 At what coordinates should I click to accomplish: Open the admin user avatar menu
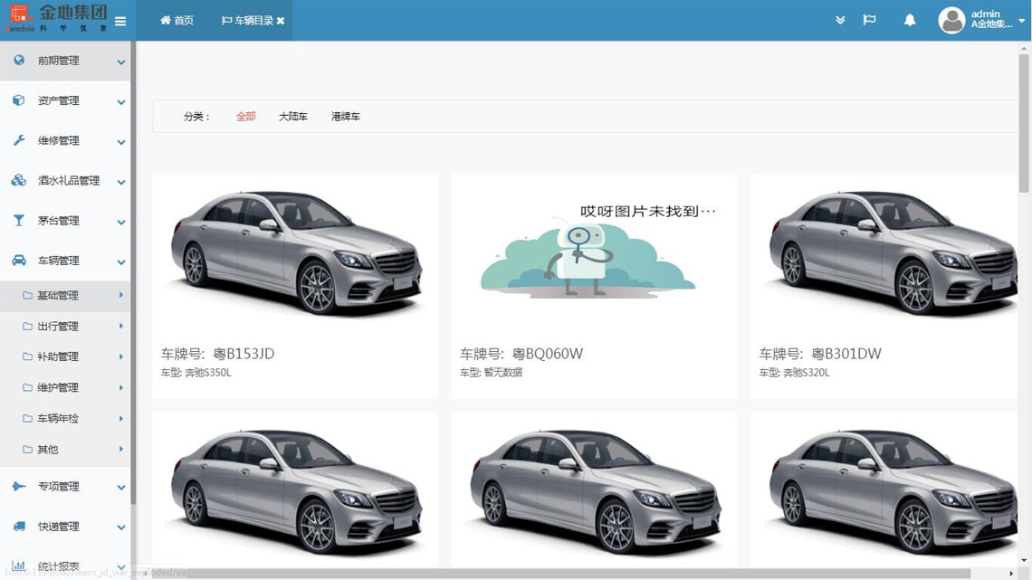pos(951,20)
